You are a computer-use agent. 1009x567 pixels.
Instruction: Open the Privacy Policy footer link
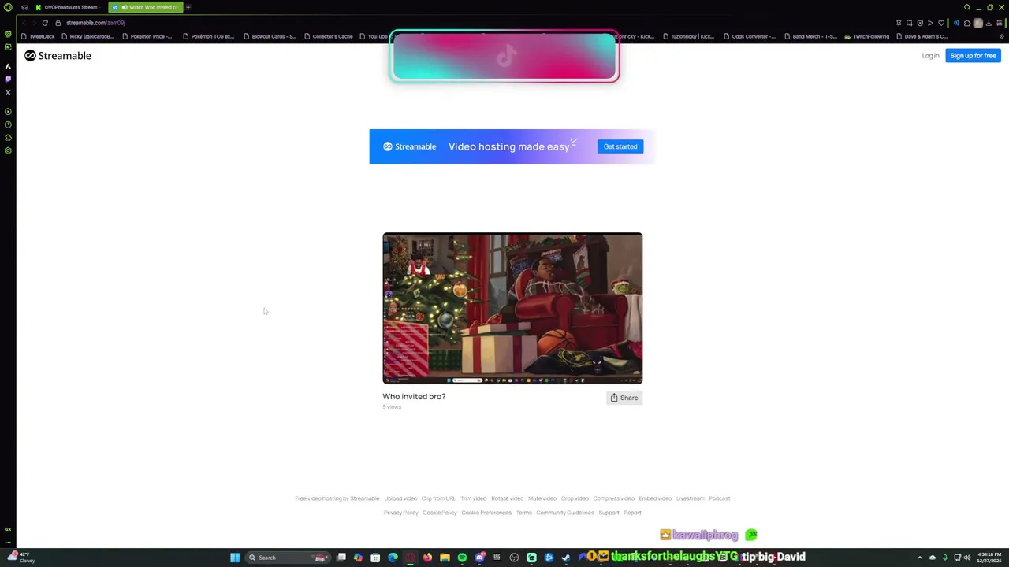401,513
